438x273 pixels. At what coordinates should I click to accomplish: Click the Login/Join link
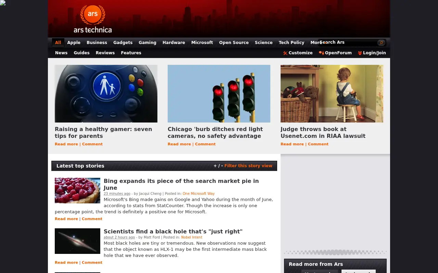point(374,53)
